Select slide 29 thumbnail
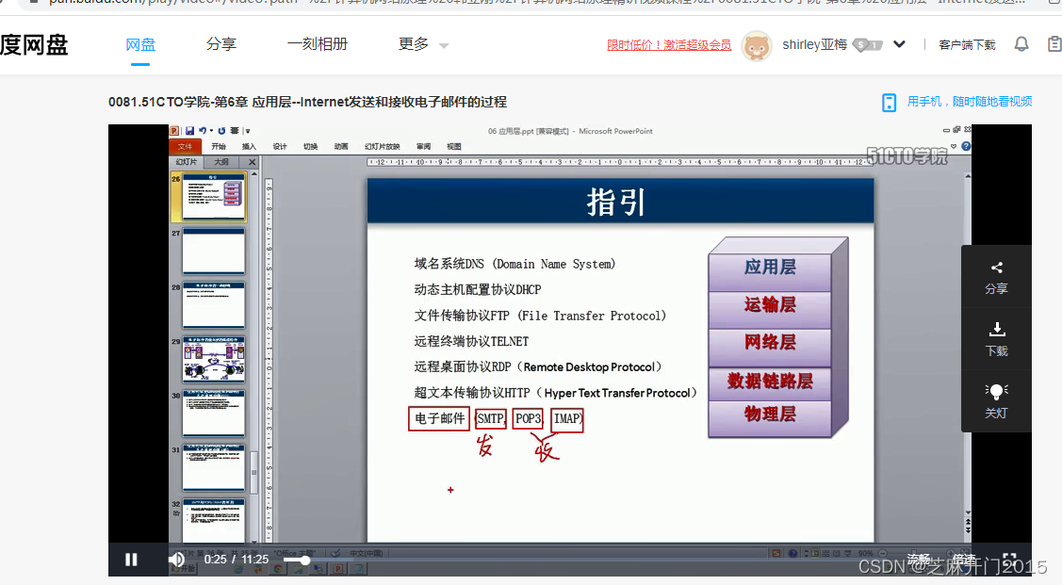 pyautogui.click(x=214, y=359)
